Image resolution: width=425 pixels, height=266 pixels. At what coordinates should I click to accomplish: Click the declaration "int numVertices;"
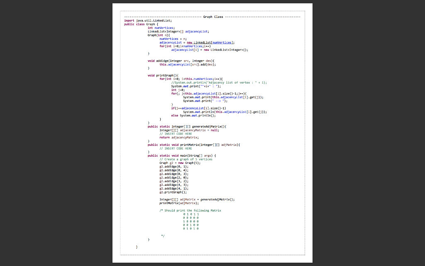pos(161,28)
